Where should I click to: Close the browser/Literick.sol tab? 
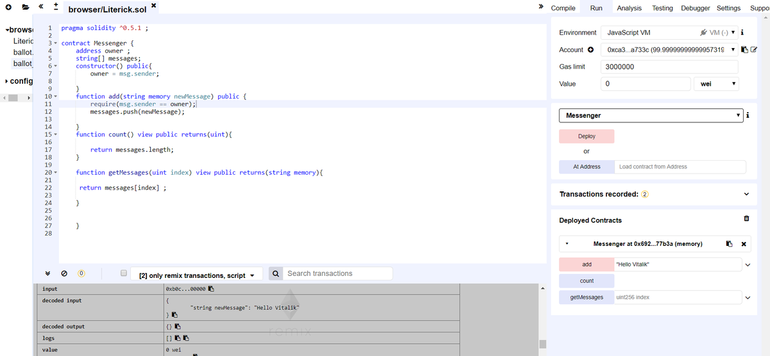(x=154, y=6)
